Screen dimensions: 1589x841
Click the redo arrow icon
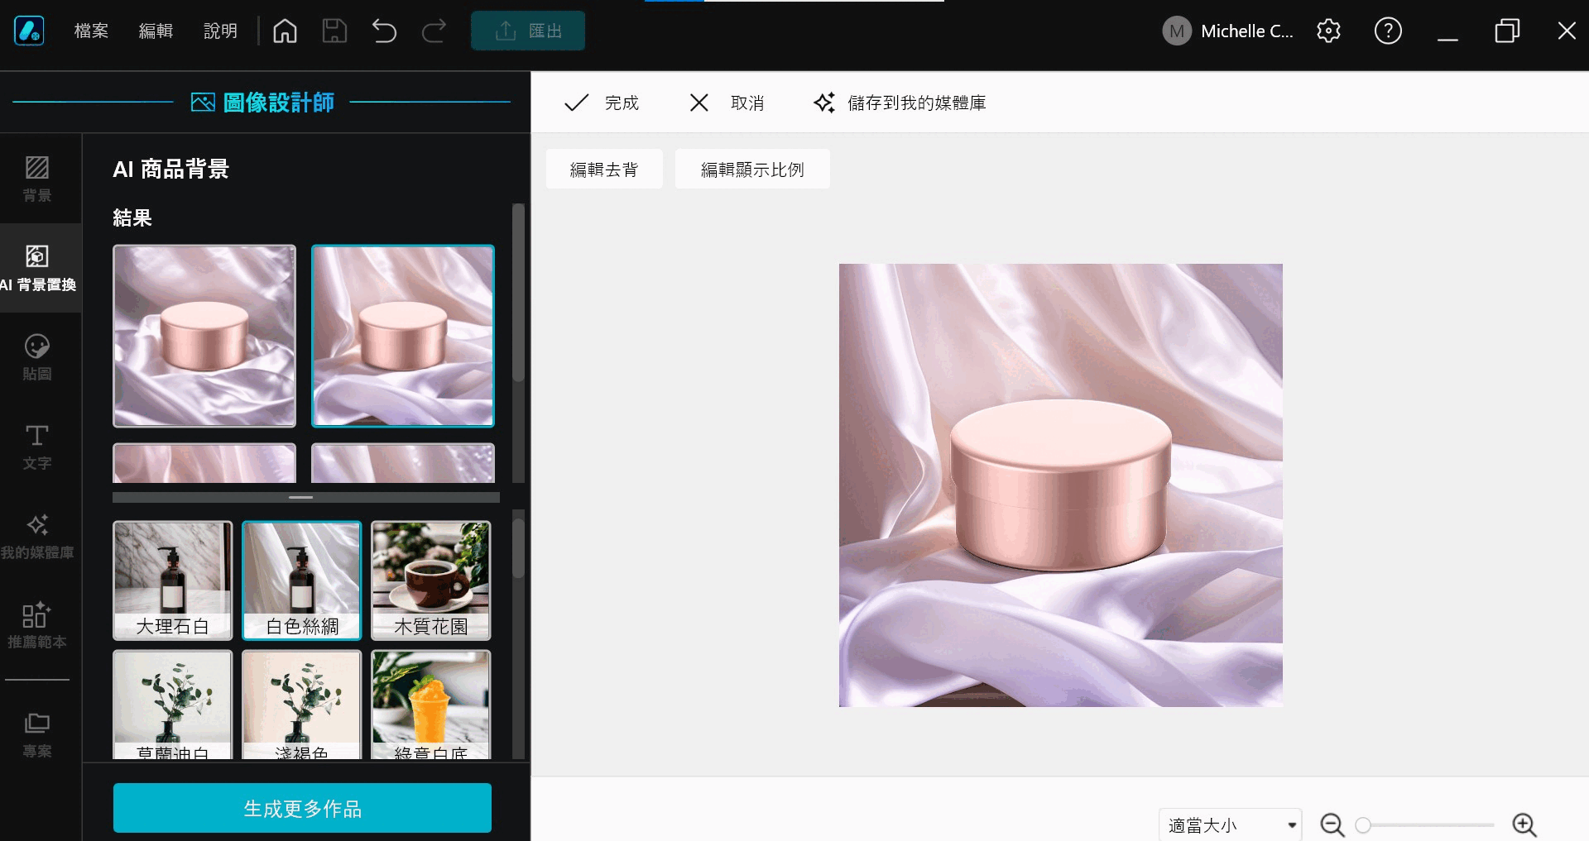coord(434,31)
